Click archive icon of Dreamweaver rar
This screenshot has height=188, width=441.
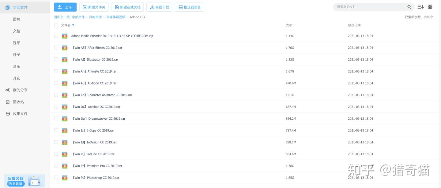click(x=65, y=119)
